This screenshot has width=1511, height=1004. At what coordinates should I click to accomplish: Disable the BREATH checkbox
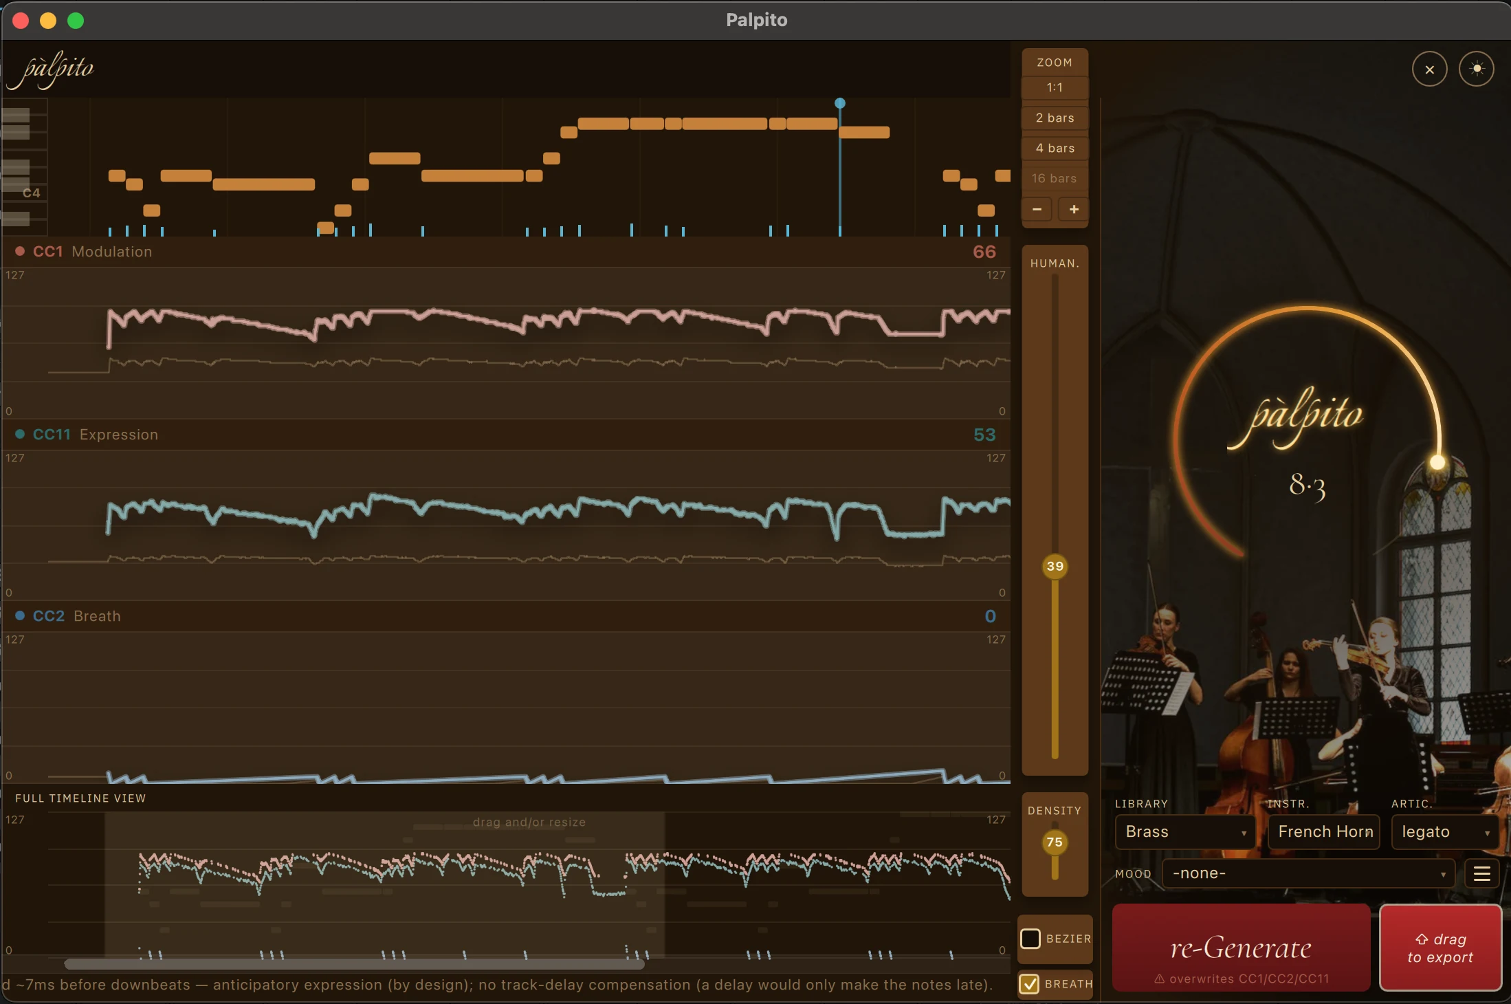[1030, 984]
